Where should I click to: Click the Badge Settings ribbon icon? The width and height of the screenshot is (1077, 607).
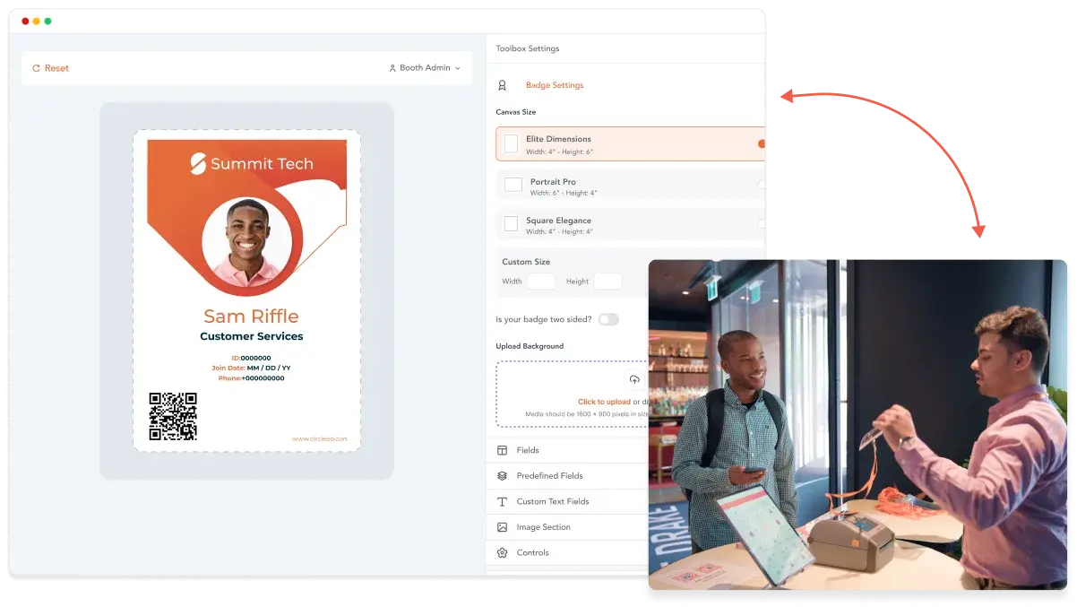point(502,85)
